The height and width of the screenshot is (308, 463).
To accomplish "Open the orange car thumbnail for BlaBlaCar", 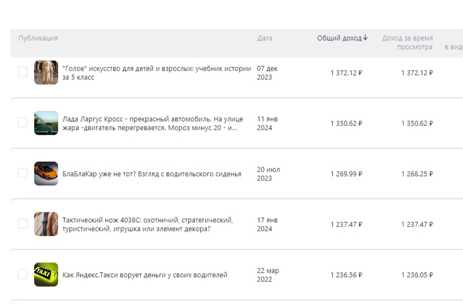I will pos(46,173).
